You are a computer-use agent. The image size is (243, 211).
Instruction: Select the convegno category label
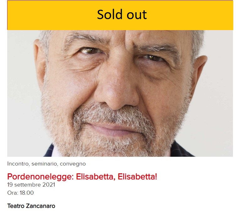click(x=73, y=164)
